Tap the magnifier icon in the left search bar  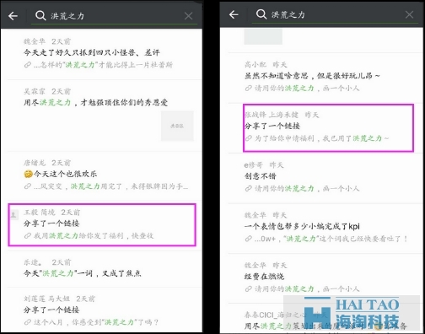click(40, 15)
